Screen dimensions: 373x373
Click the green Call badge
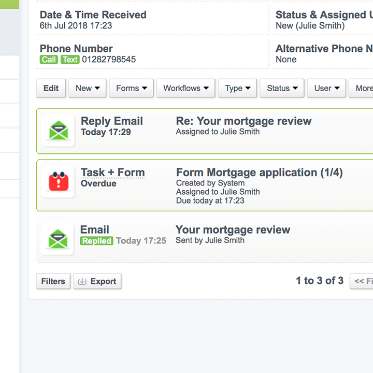tap(49, 60)
